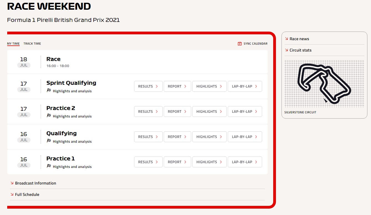
Task: Click the Sprint Qualifying chequered flag icon
Action: point(49,90)
